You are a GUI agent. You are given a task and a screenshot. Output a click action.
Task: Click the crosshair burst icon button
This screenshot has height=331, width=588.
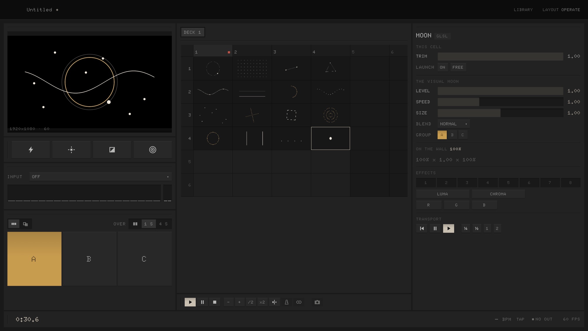(71, 150)
